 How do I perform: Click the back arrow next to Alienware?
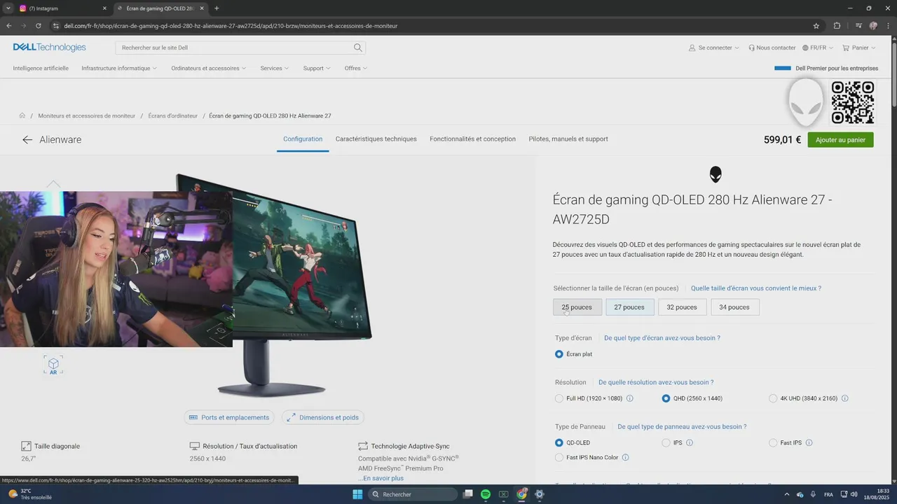click(x=27, y=139)
